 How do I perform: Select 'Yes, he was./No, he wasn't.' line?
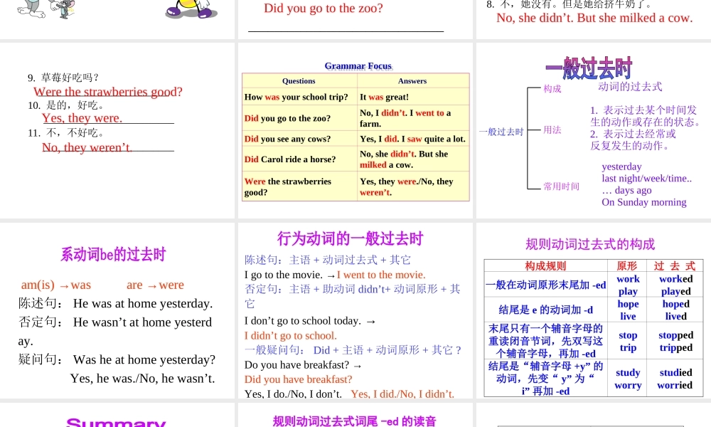[142, 379]
